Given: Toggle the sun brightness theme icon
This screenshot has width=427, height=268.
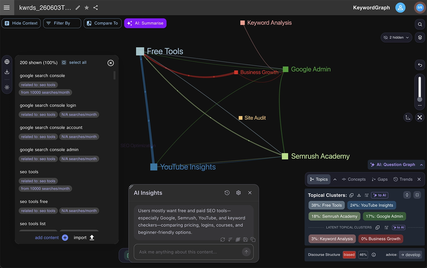Looking at the screenshot, I should 7,87.
